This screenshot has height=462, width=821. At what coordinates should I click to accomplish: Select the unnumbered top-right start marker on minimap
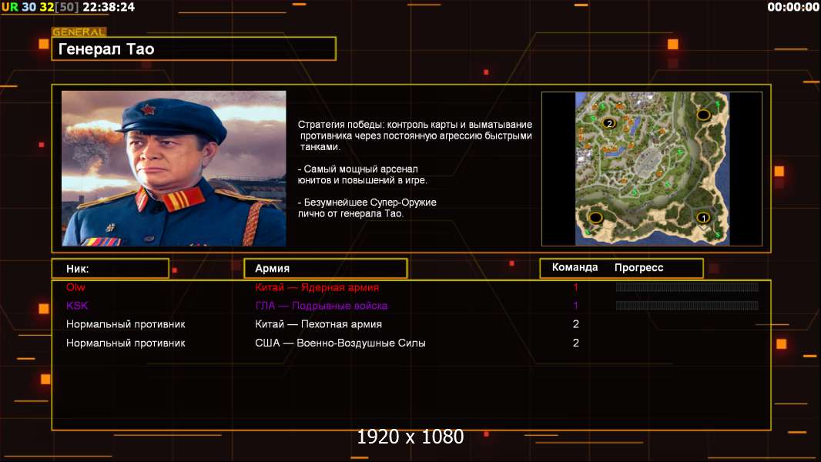pyautogui.click(x=703, y=115)
